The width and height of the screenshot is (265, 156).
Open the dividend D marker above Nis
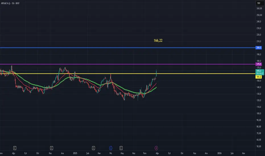tap(111, 148)
